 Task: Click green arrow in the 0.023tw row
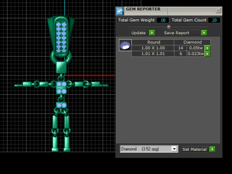(x=207, y=54)
